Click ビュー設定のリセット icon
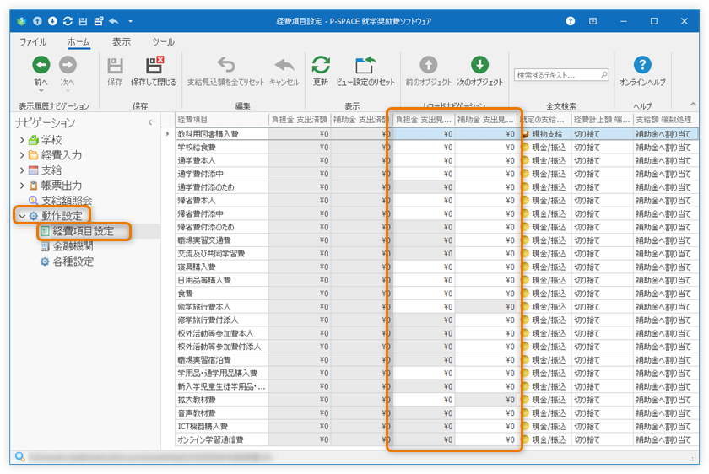Viewport: 709px width, 474px height. pos(365,65)
